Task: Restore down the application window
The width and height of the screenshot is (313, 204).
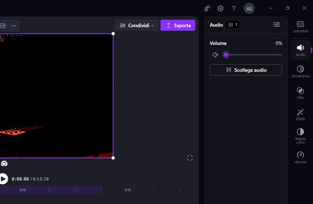Action: click(287, 8)
